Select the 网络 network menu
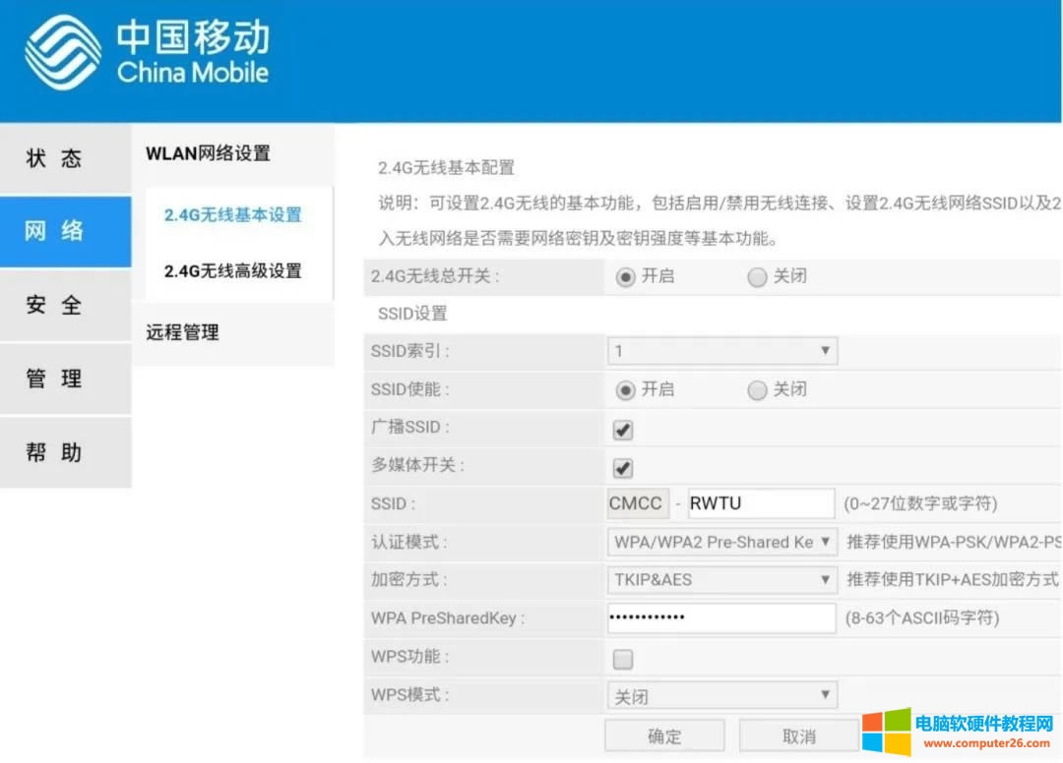Viewport: 1063px width, 763px height. [66, 231]
